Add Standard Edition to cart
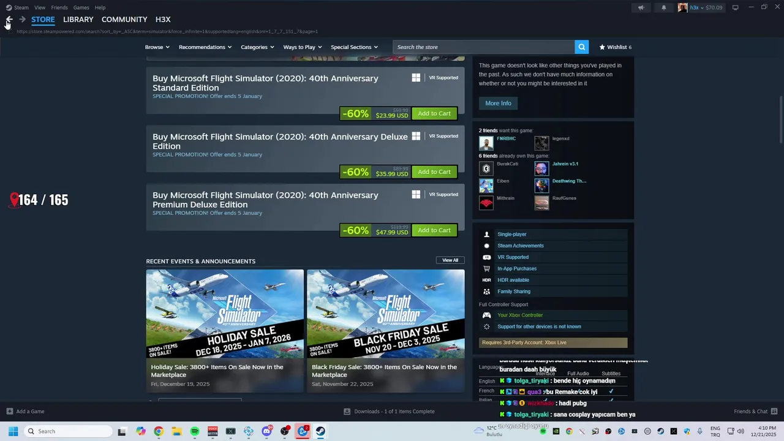784x441 pixels. pos(434,113)
